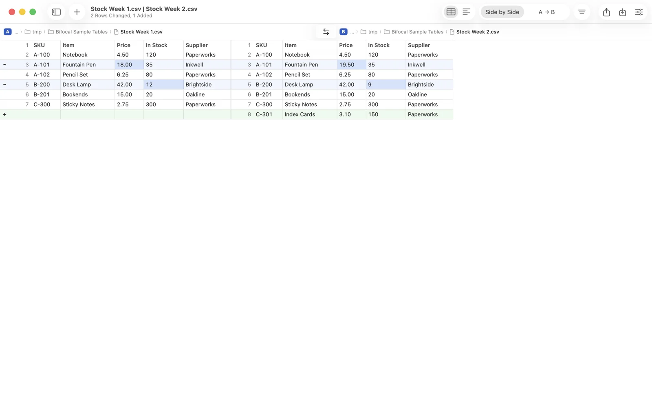
Task: Select the Side by Side layout
Action: coord(502,12)
